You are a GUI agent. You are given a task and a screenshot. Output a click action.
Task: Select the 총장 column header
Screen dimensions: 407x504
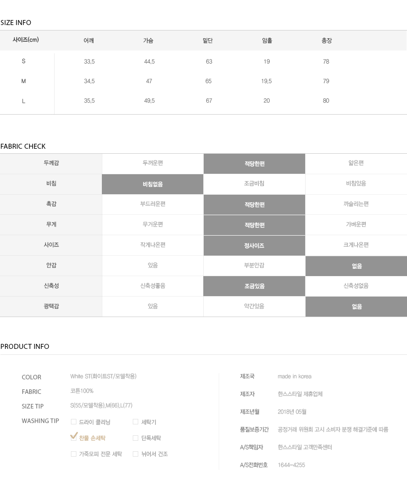pos(327,40)
